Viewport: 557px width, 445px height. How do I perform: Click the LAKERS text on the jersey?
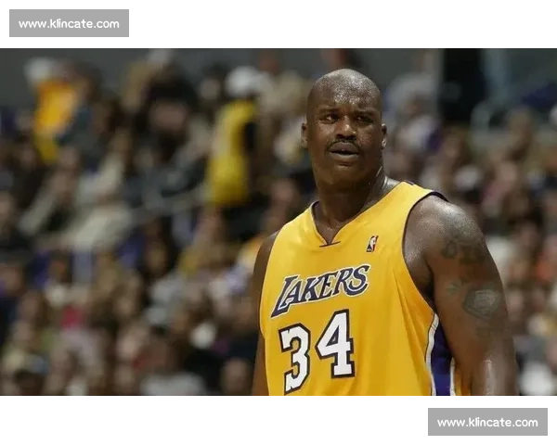coord(320,286)
